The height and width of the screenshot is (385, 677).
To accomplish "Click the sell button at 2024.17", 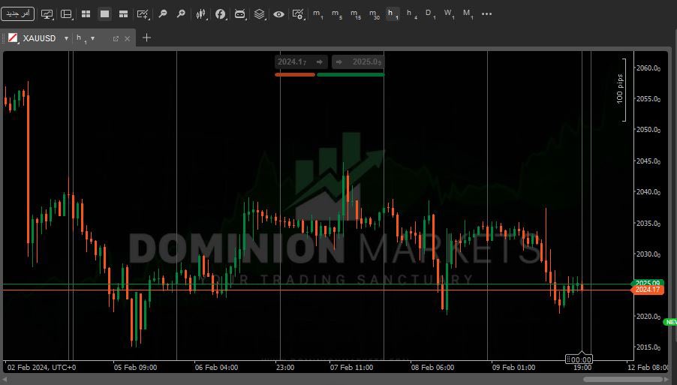I will click(301, 62).
